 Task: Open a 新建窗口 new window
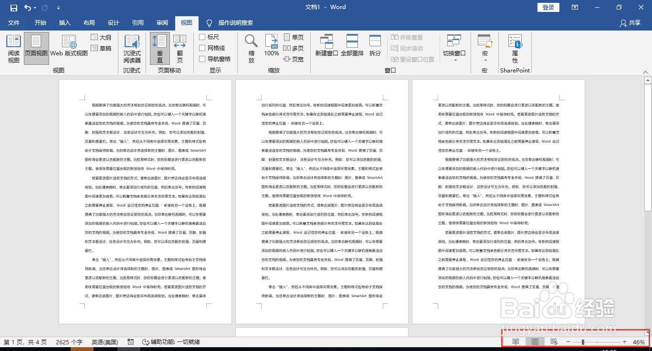(x=326, y=48)
